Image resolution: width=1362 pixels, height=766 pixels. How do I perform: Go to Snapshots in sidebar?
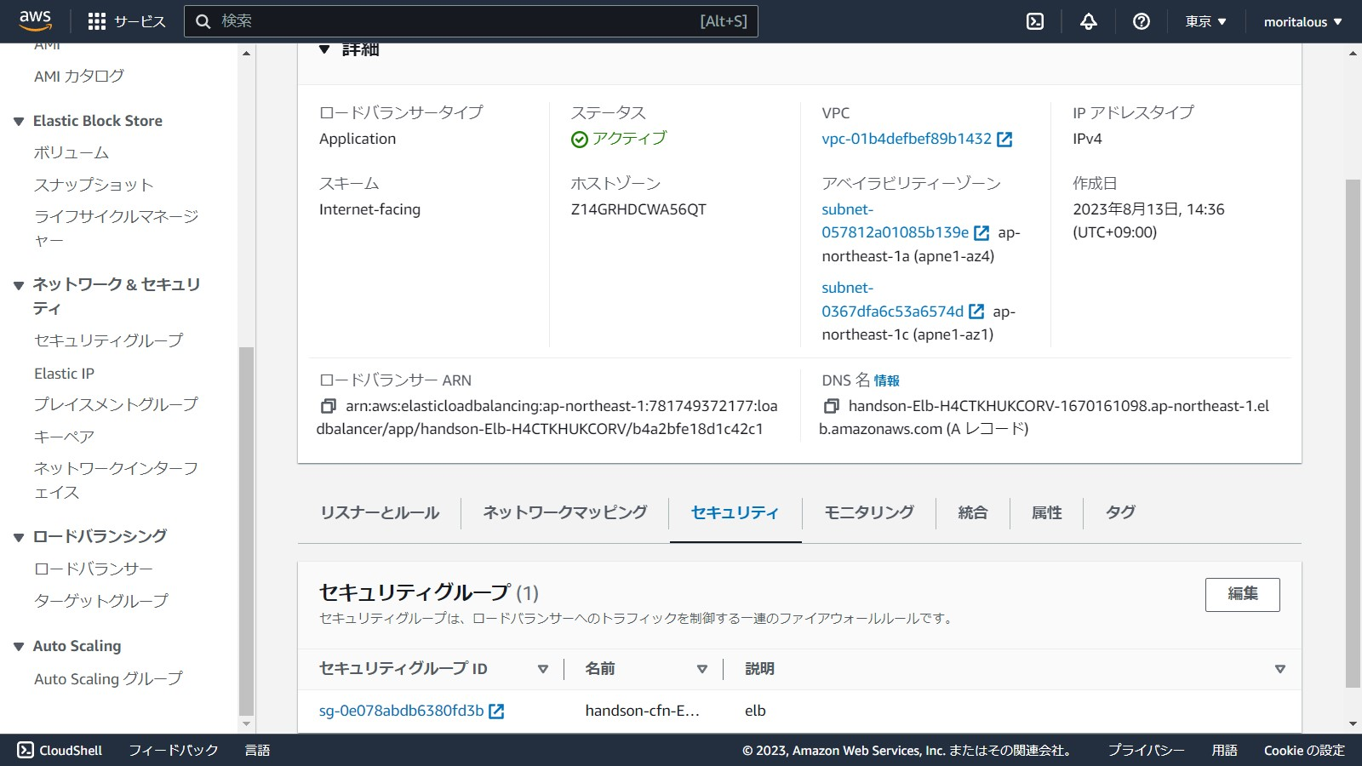tap(94, 186)
